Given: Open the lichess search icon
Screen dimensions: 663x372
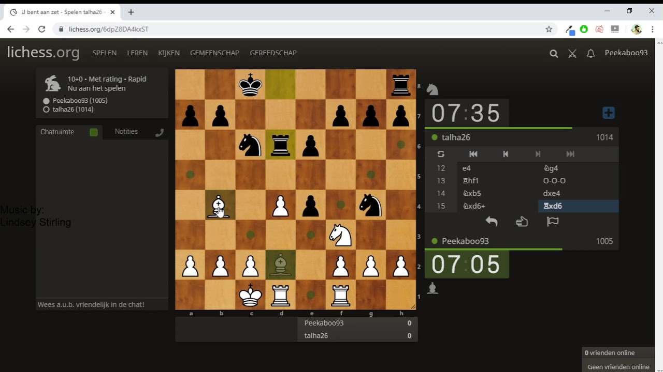Looking at the screenshot, I should (x=554, y=53).
